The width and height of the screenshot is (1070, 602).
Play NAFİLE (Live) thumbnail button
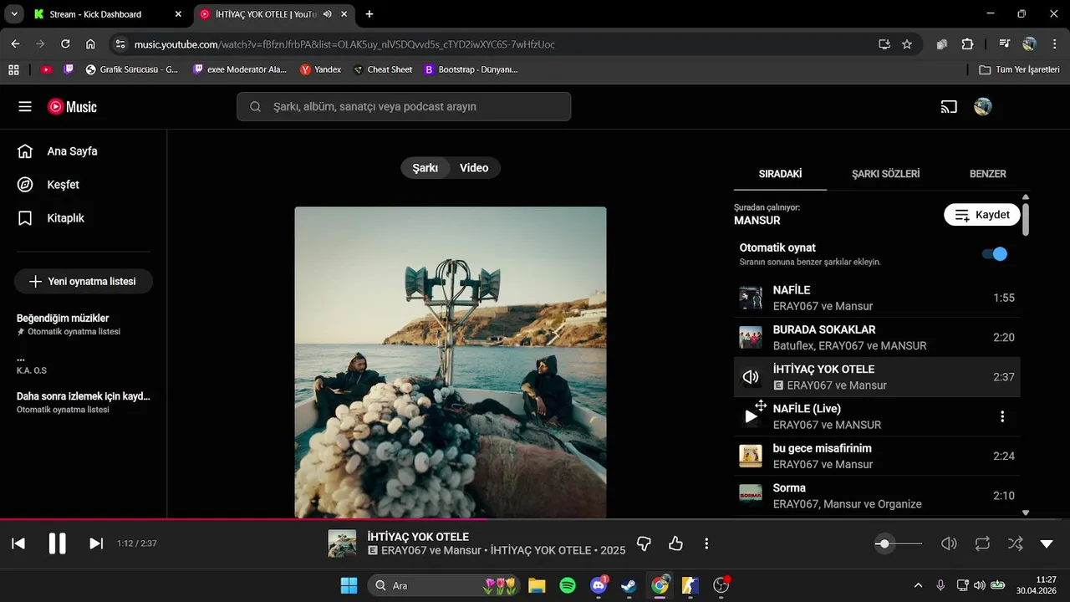(751, 416)
